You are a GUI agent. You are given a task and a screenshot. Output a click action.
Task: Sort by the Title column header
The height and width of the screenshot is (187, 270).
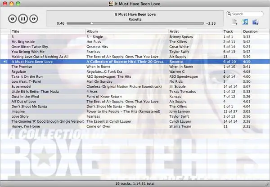(x=48, y=31)
